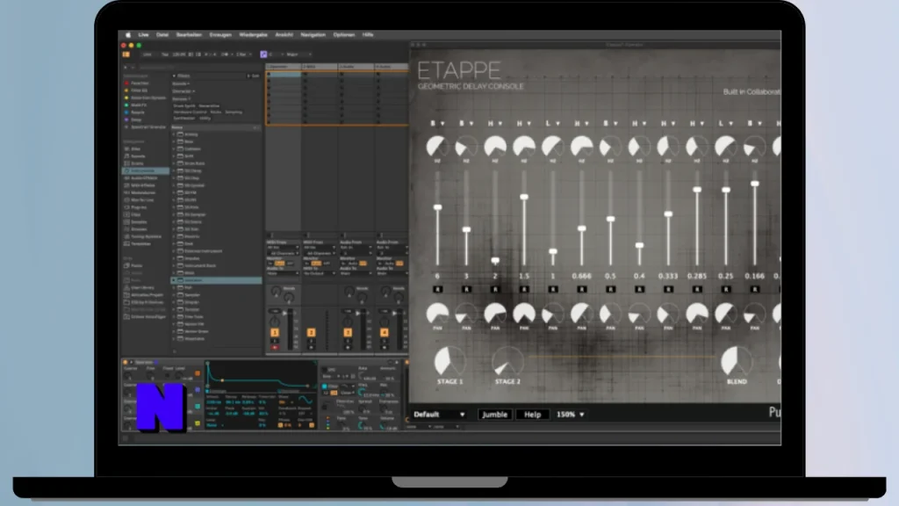This screenshot has height=506, width=899.
Task: Open All Channels dropdown on track 1
Action: point(284,253)
